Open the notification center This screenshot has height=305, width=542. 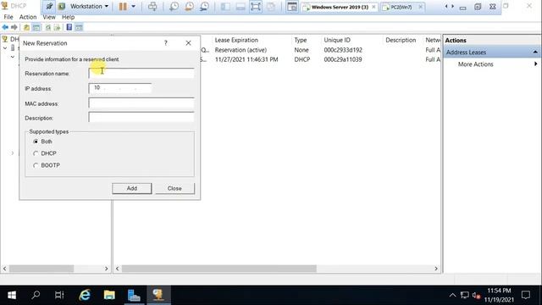pos(526,295)
